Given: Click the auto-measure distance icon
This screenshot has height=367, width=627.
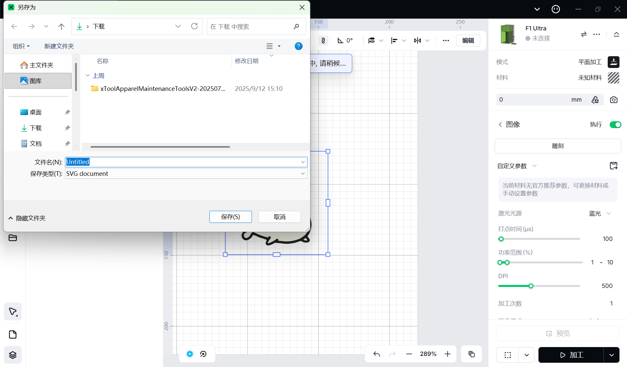Looking at the screenshot, I should coord(595,100).
